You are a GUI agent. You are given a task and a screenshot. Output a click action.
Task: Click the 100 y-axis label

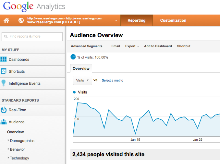click(77, 119)
